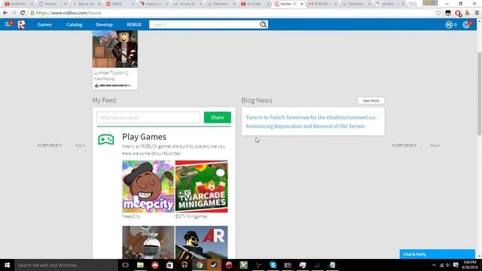Bookmark this page with the star icon
The image size is (482, 271).
(438, 13)
